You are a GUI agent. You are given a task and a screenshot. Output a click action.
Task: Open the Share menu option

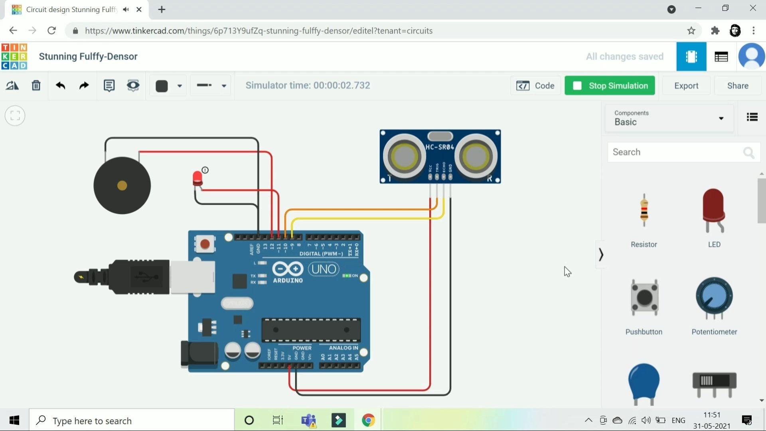(x=737, y=85)
